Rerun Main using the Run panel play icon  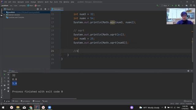(x=5, y=75)
